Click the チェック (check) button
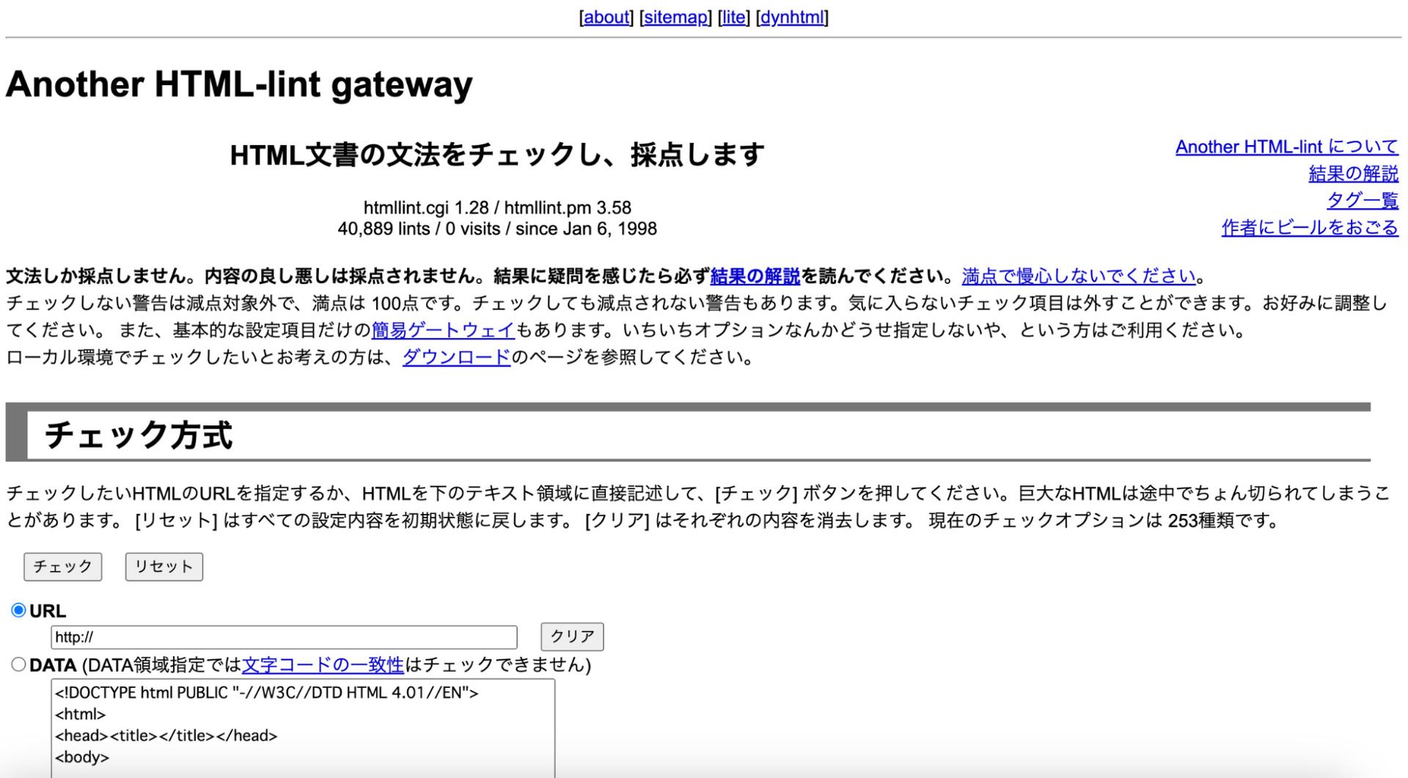The width and height of the screenshot is (1408, 778). click(x=62, y=566)
